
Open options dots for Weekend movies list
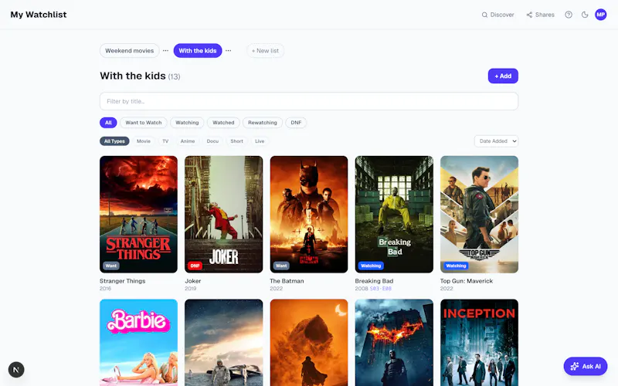(x=165, y=50)
